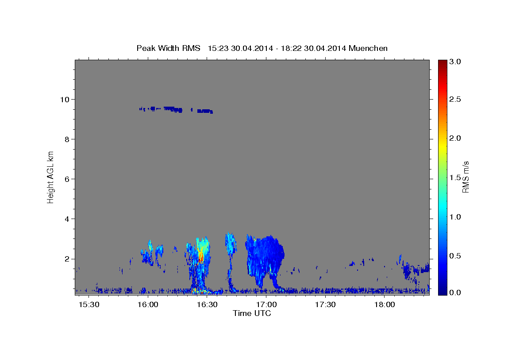This screenshot has height=354, width=531.
Task: Click the colorbar value 2.0
Action: 455,139
